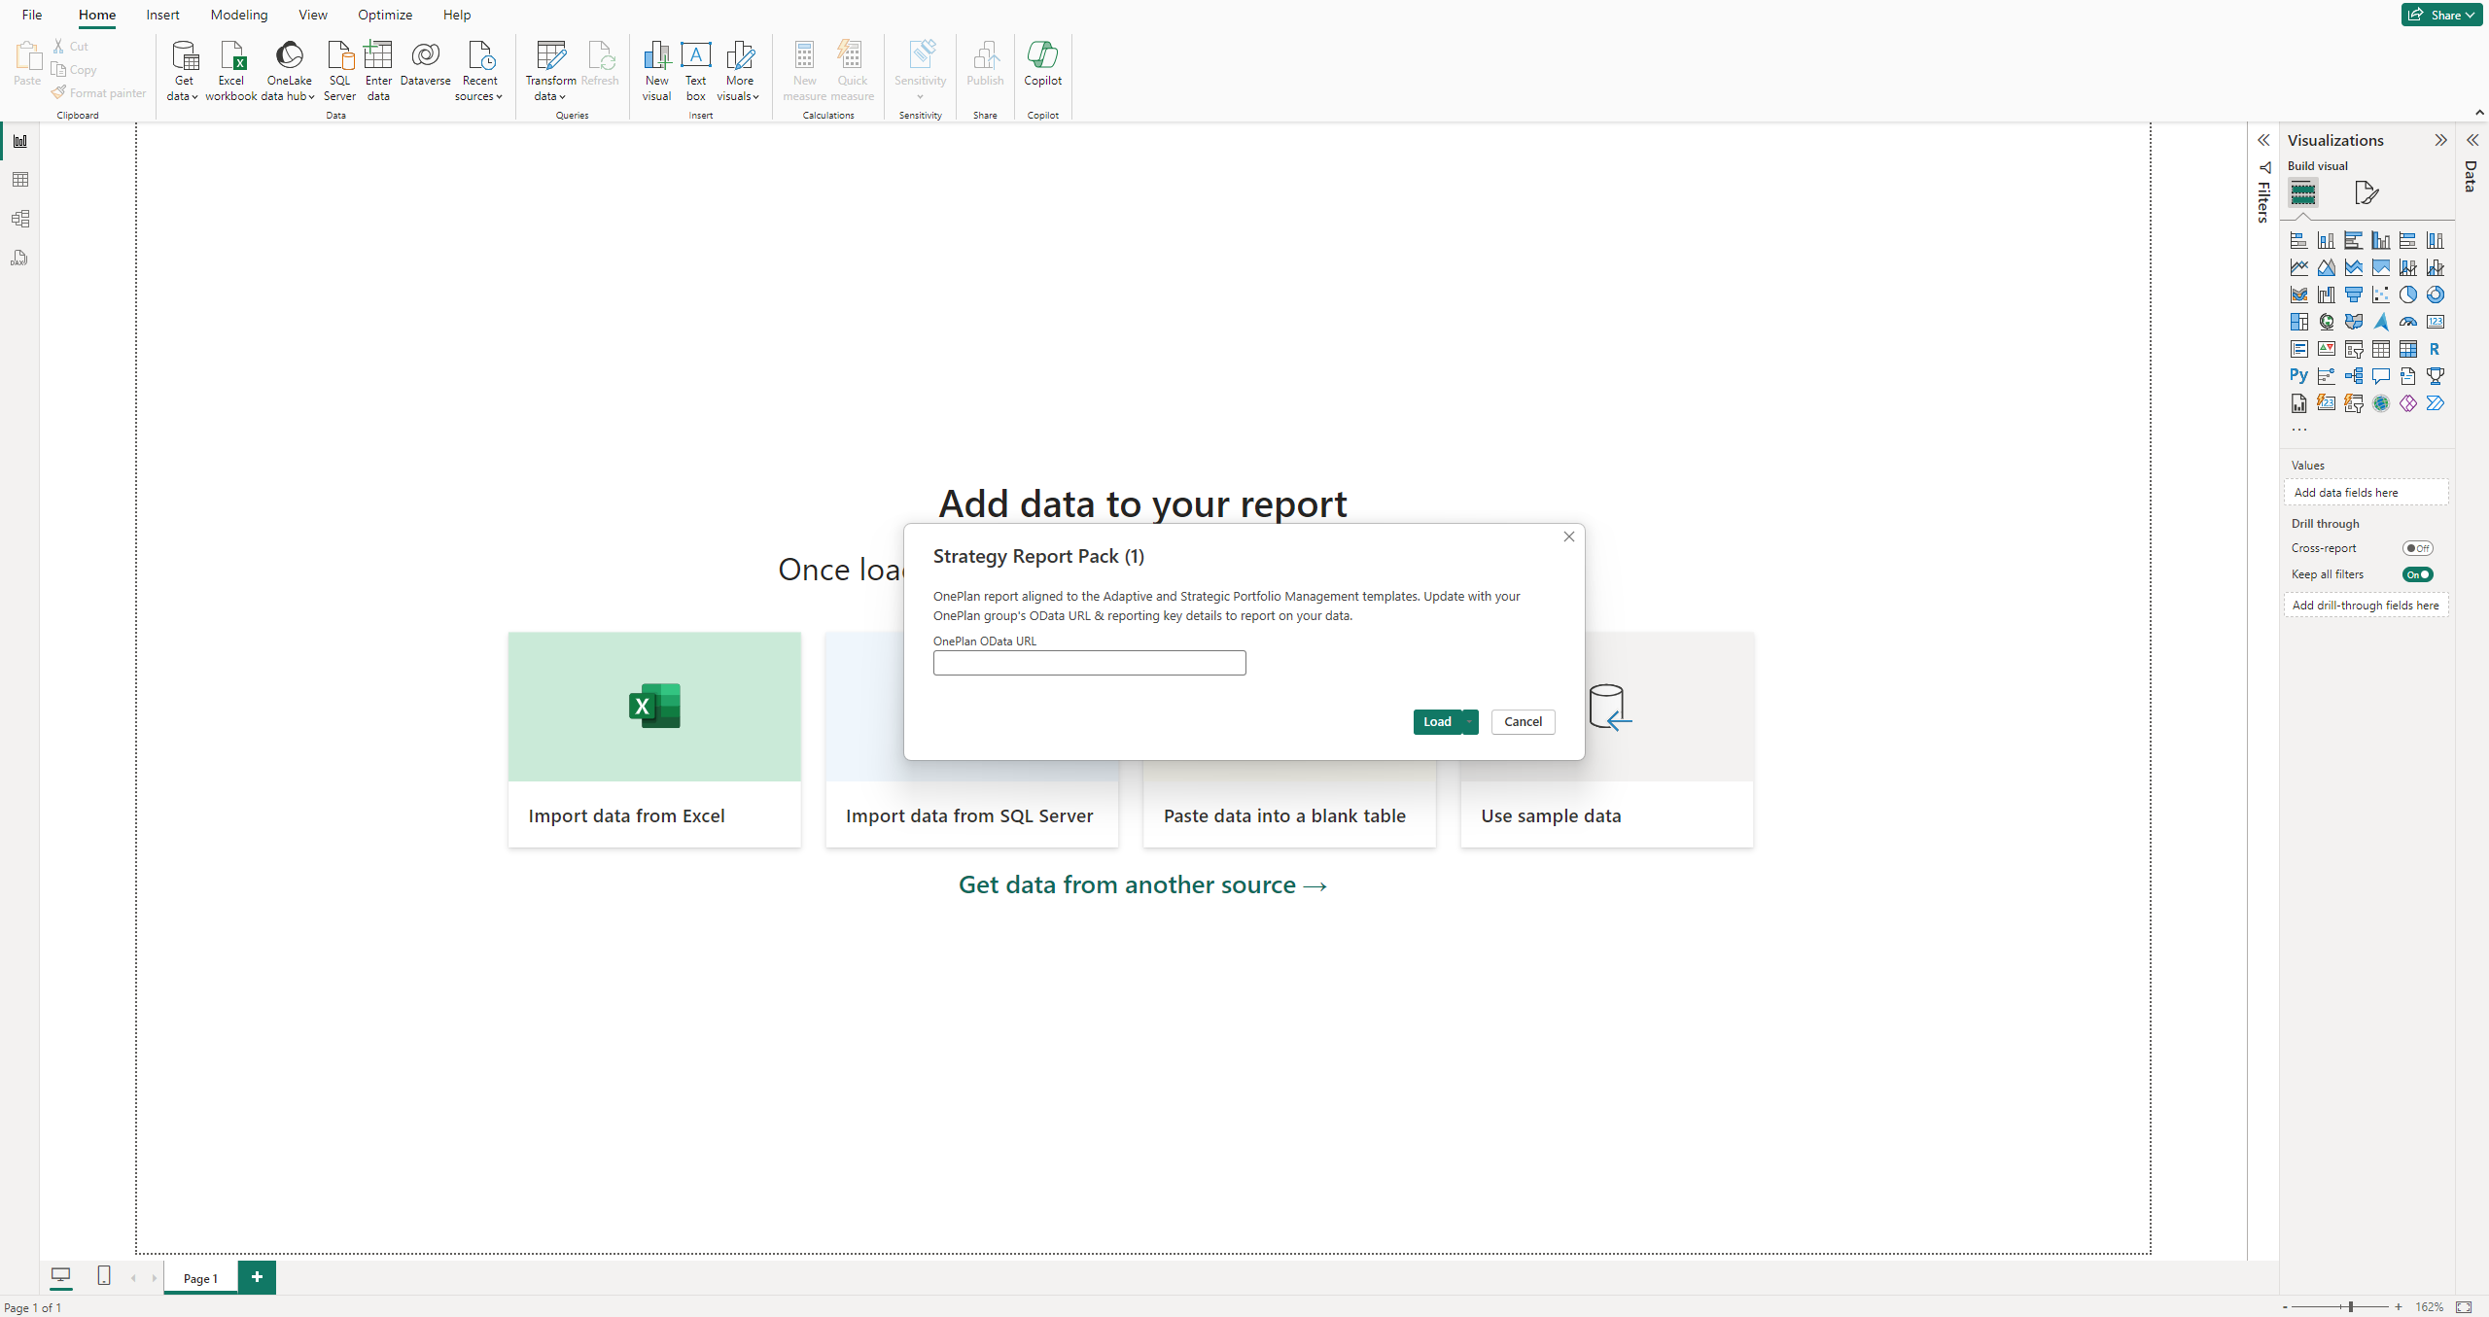
Task: Switch to the Help ribbon tab
Action: (x=457, y=15)
